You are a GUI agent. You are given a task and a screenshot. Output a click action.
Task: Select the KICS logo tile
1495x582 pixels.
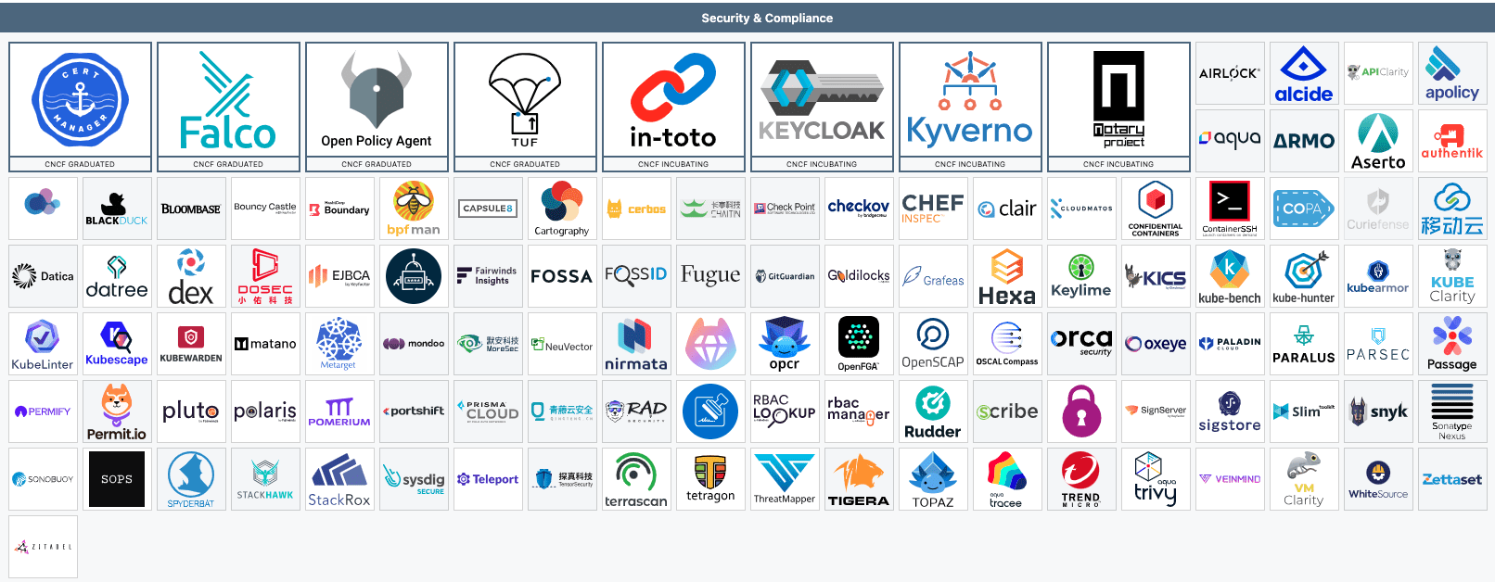[x=1156, y=276]
